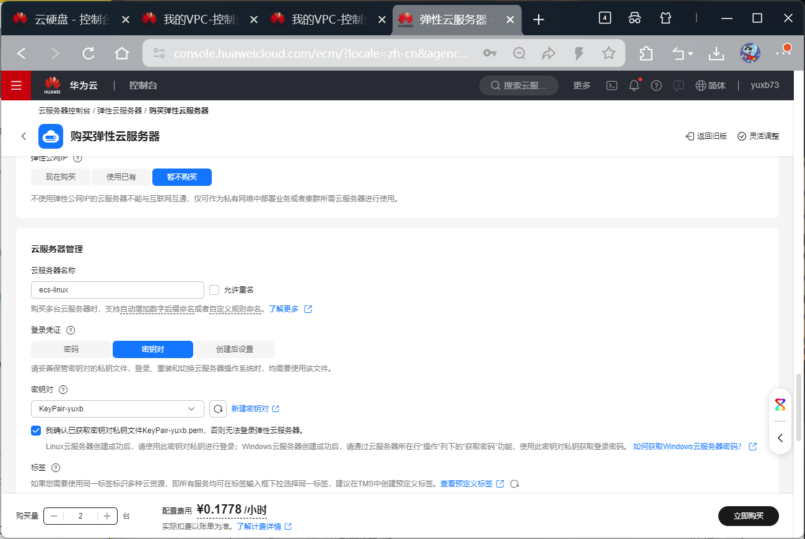Choose 密钥对 as login credential

point(153,349)
